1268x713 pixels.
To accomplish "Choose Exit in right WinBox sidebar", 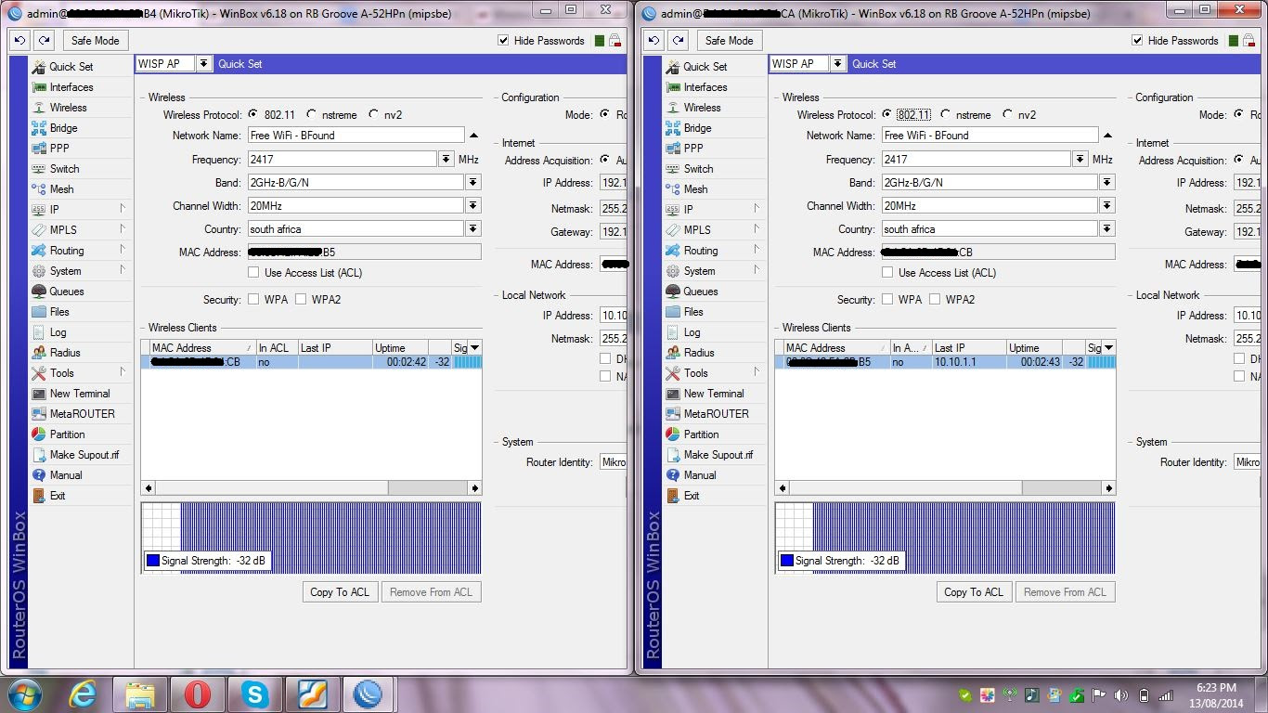I will pyautogui.click(x=691, y=496).
